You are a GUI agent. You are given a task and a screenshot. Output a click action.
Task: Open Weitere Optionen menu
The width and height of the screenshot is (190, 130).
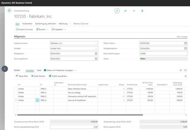(x=81, y=24)
